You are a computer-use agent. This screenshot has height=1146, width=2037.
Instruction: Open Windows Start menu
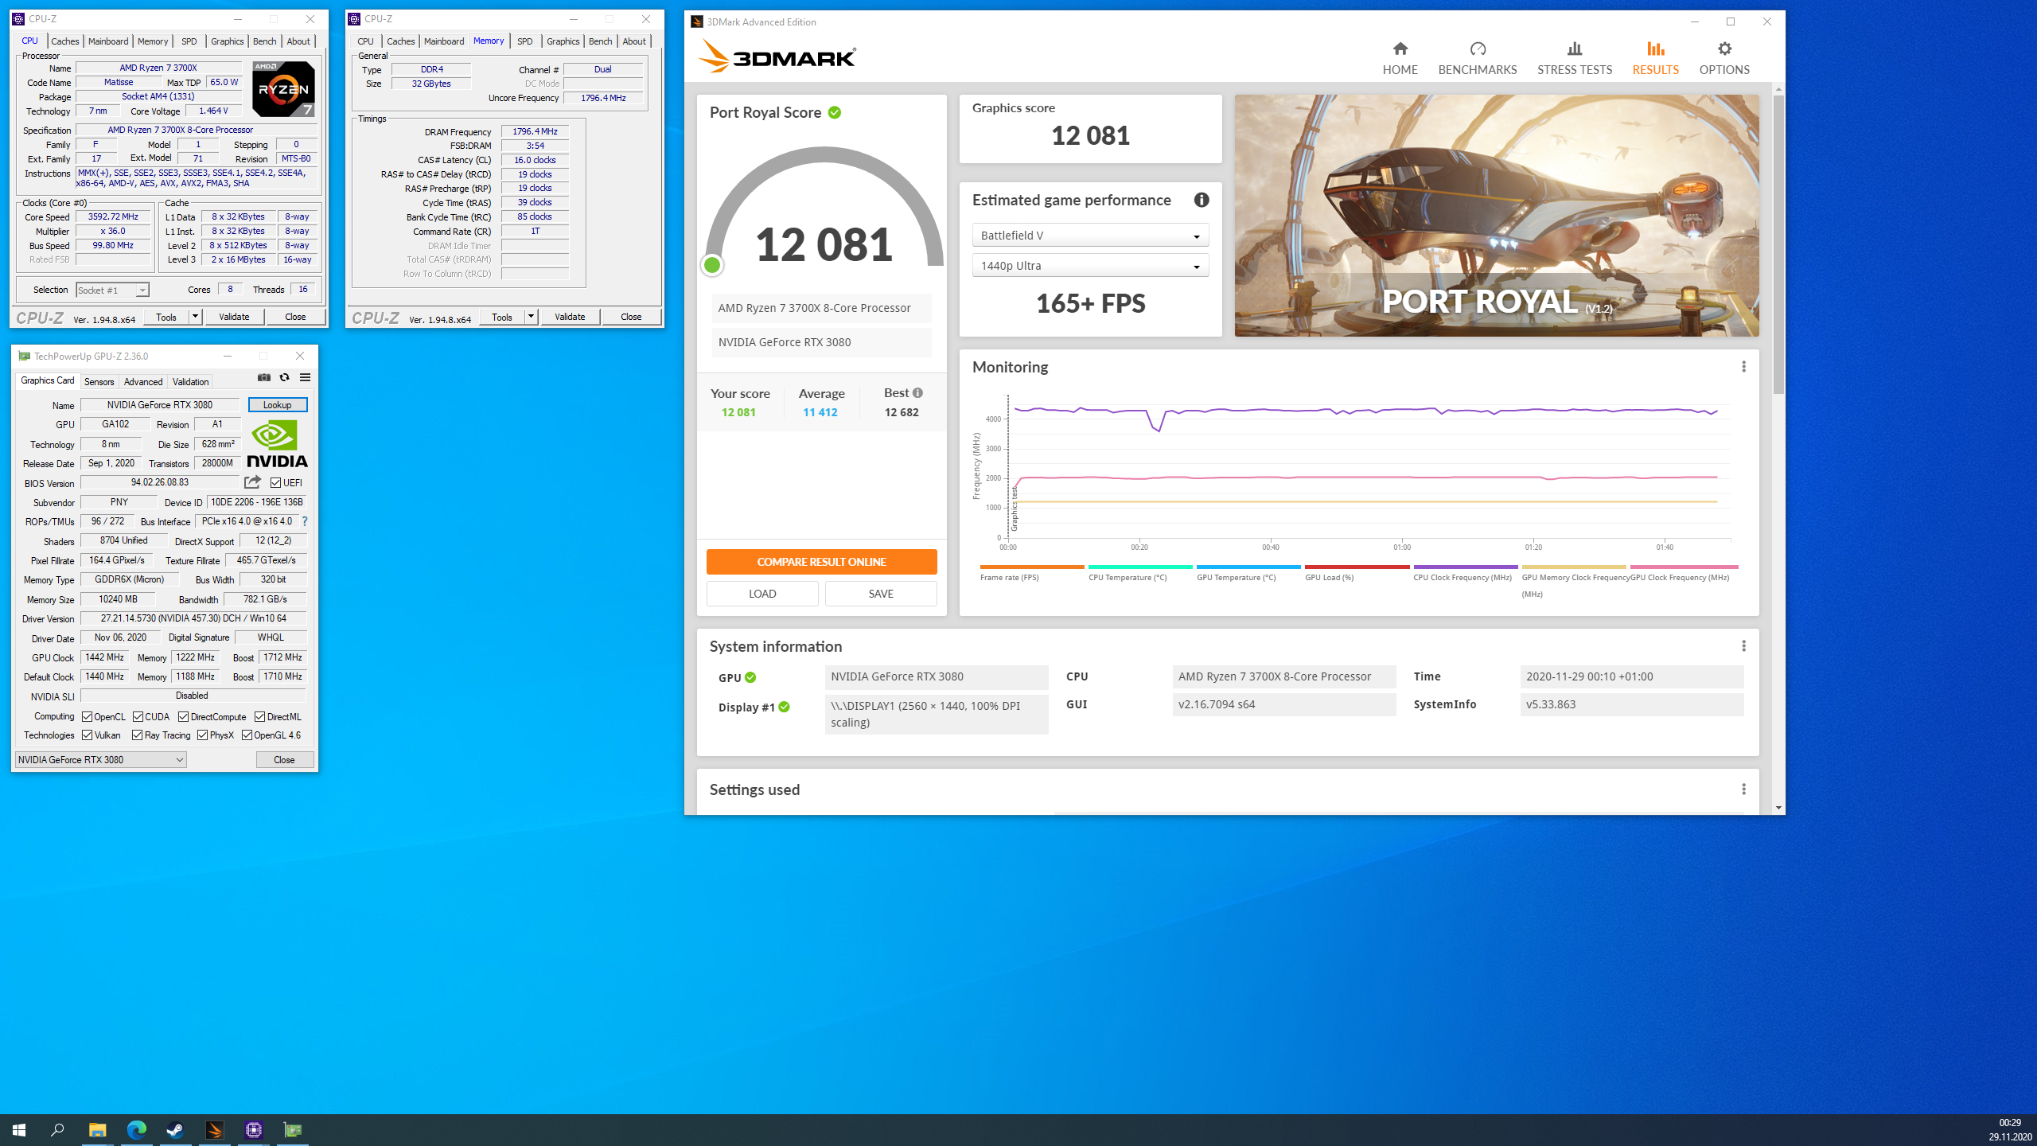click(x=19, y=1130)
